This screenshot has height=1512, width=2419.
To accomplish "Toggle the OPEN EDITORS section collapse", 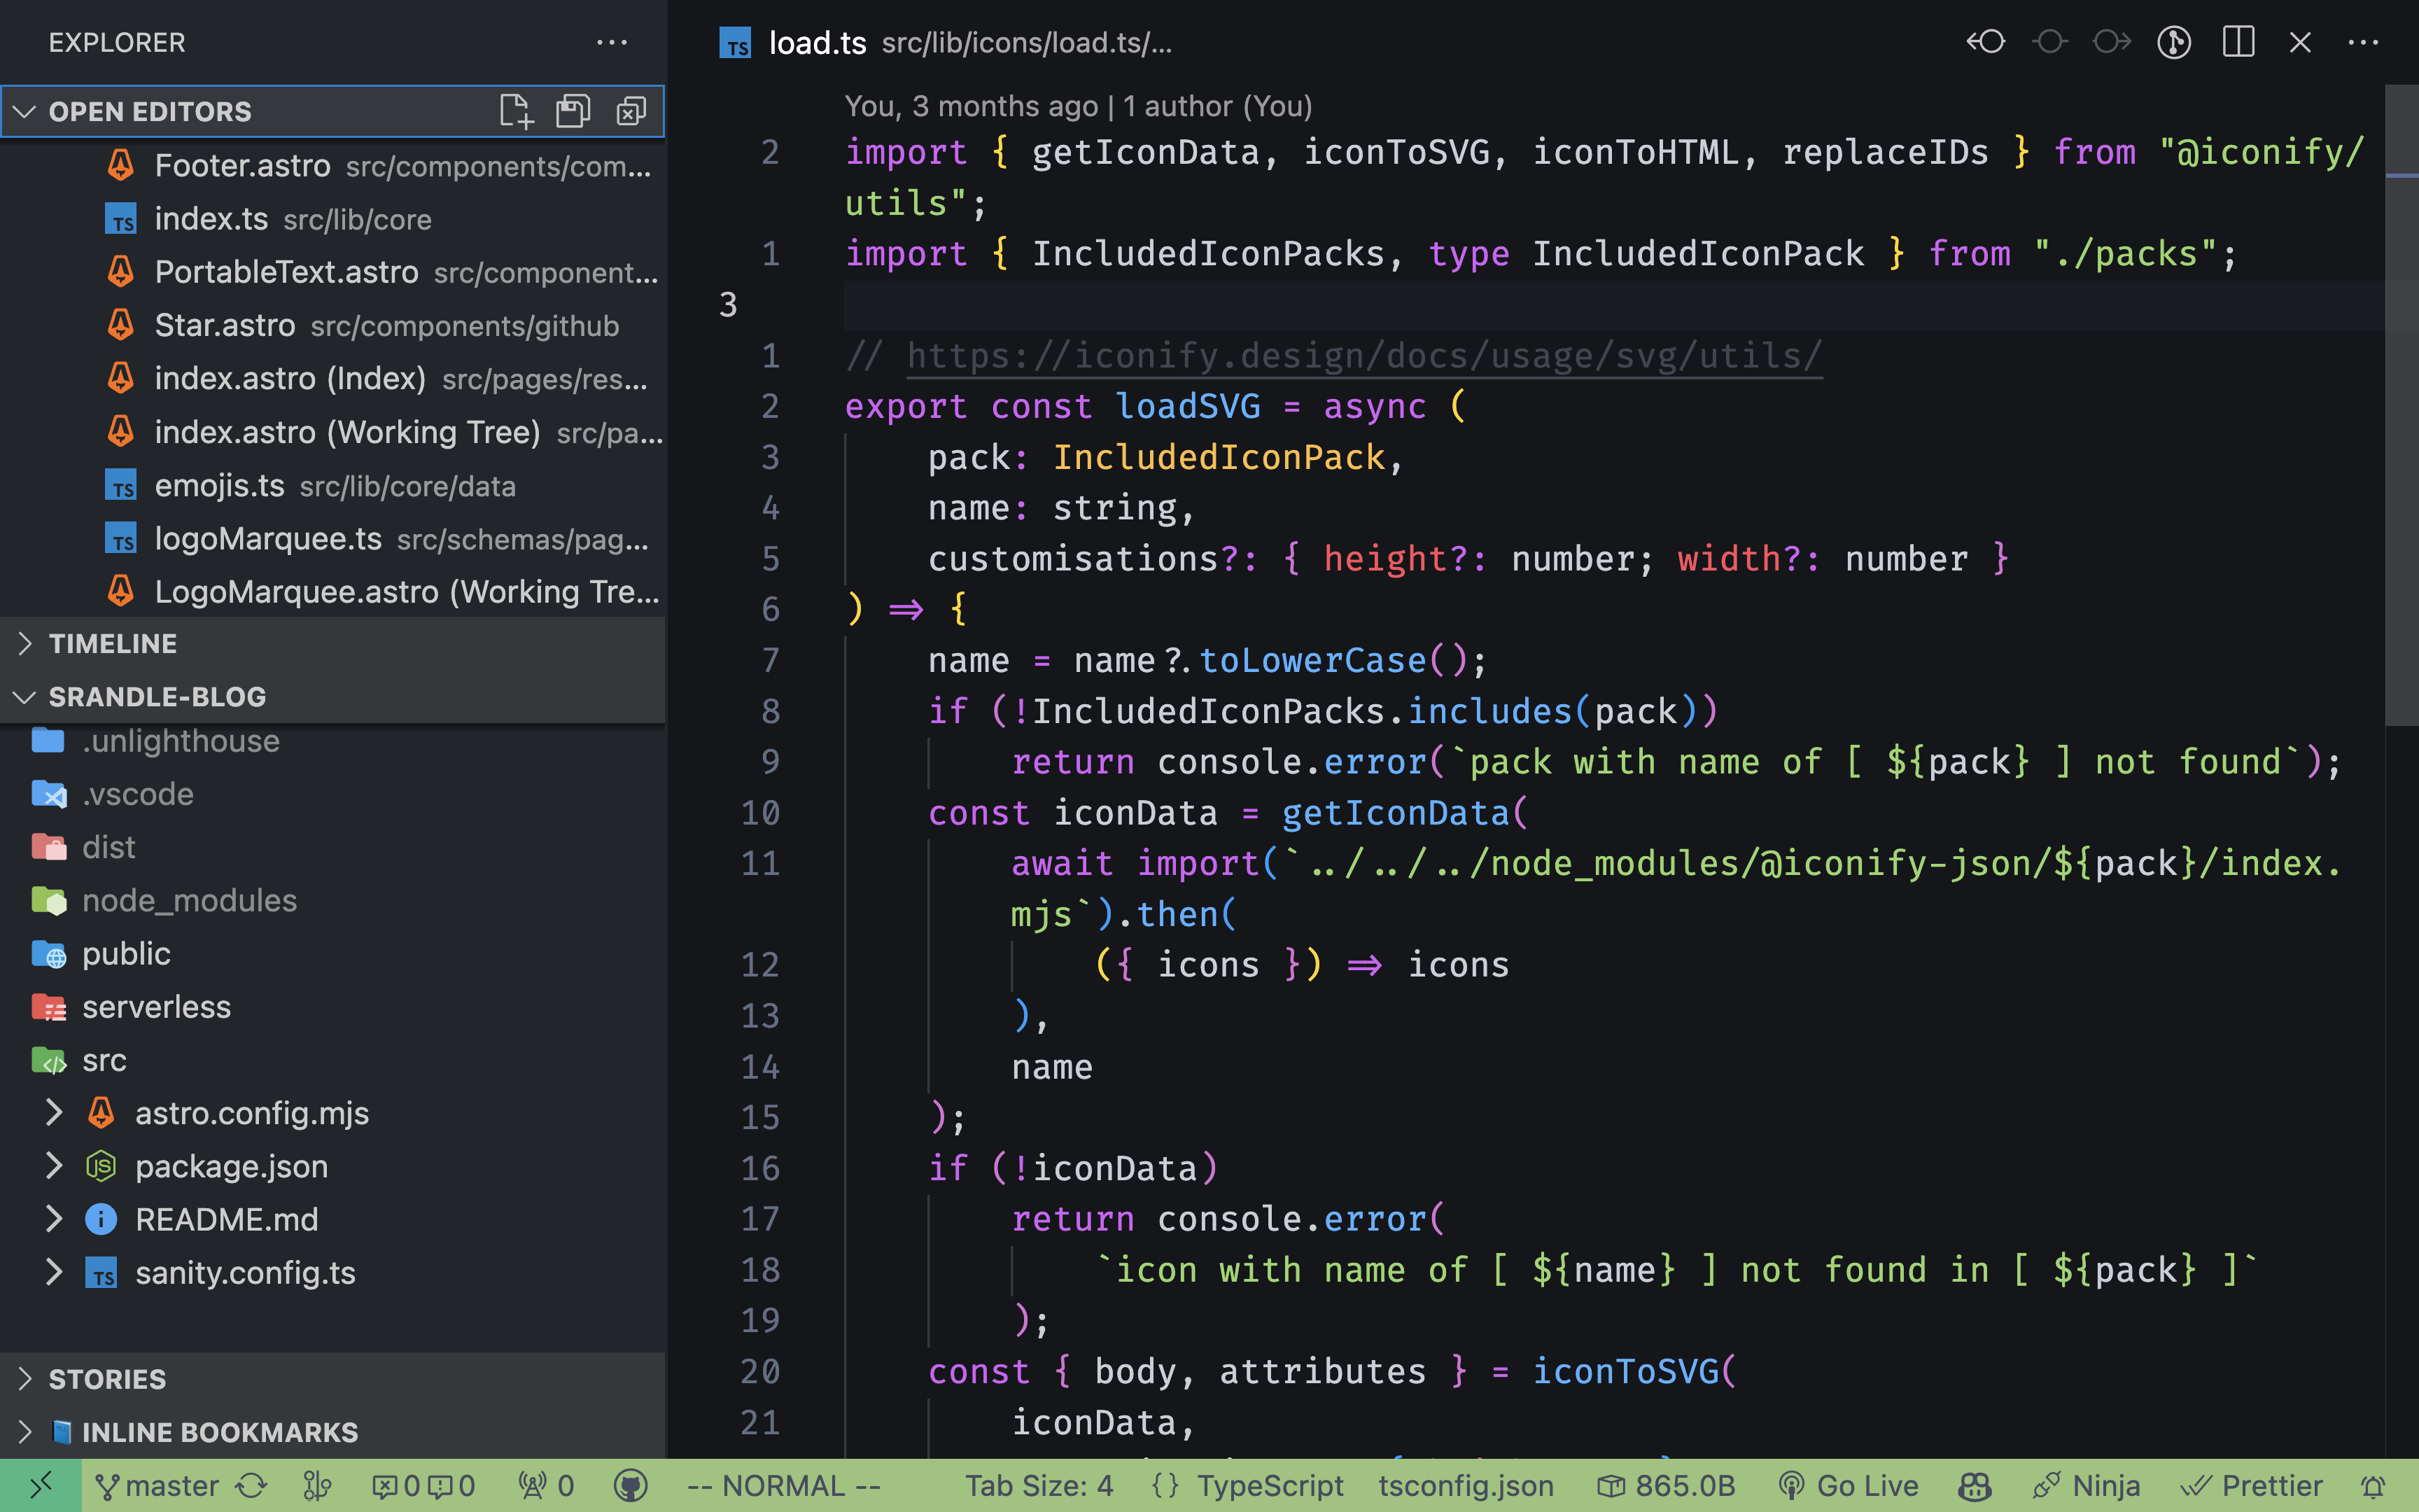I will 24,111.
